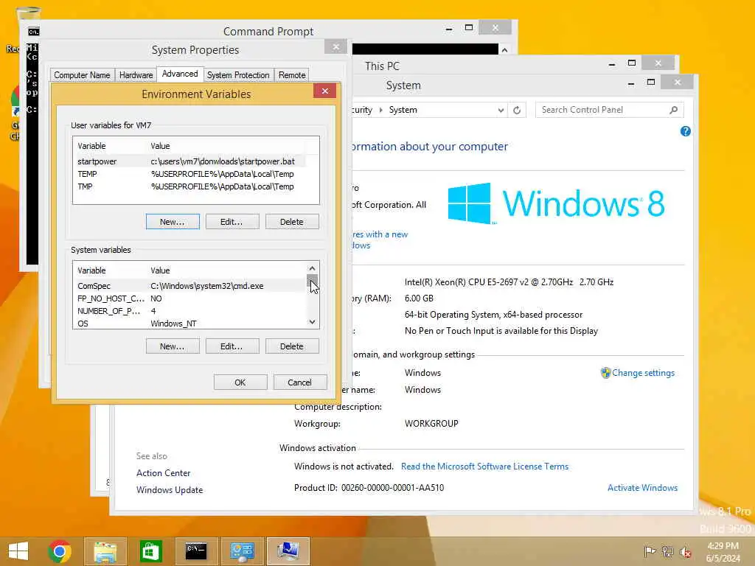Screen dimensions: 755x566
Task: Click Edit under system variables
Action: pos(232,346)
